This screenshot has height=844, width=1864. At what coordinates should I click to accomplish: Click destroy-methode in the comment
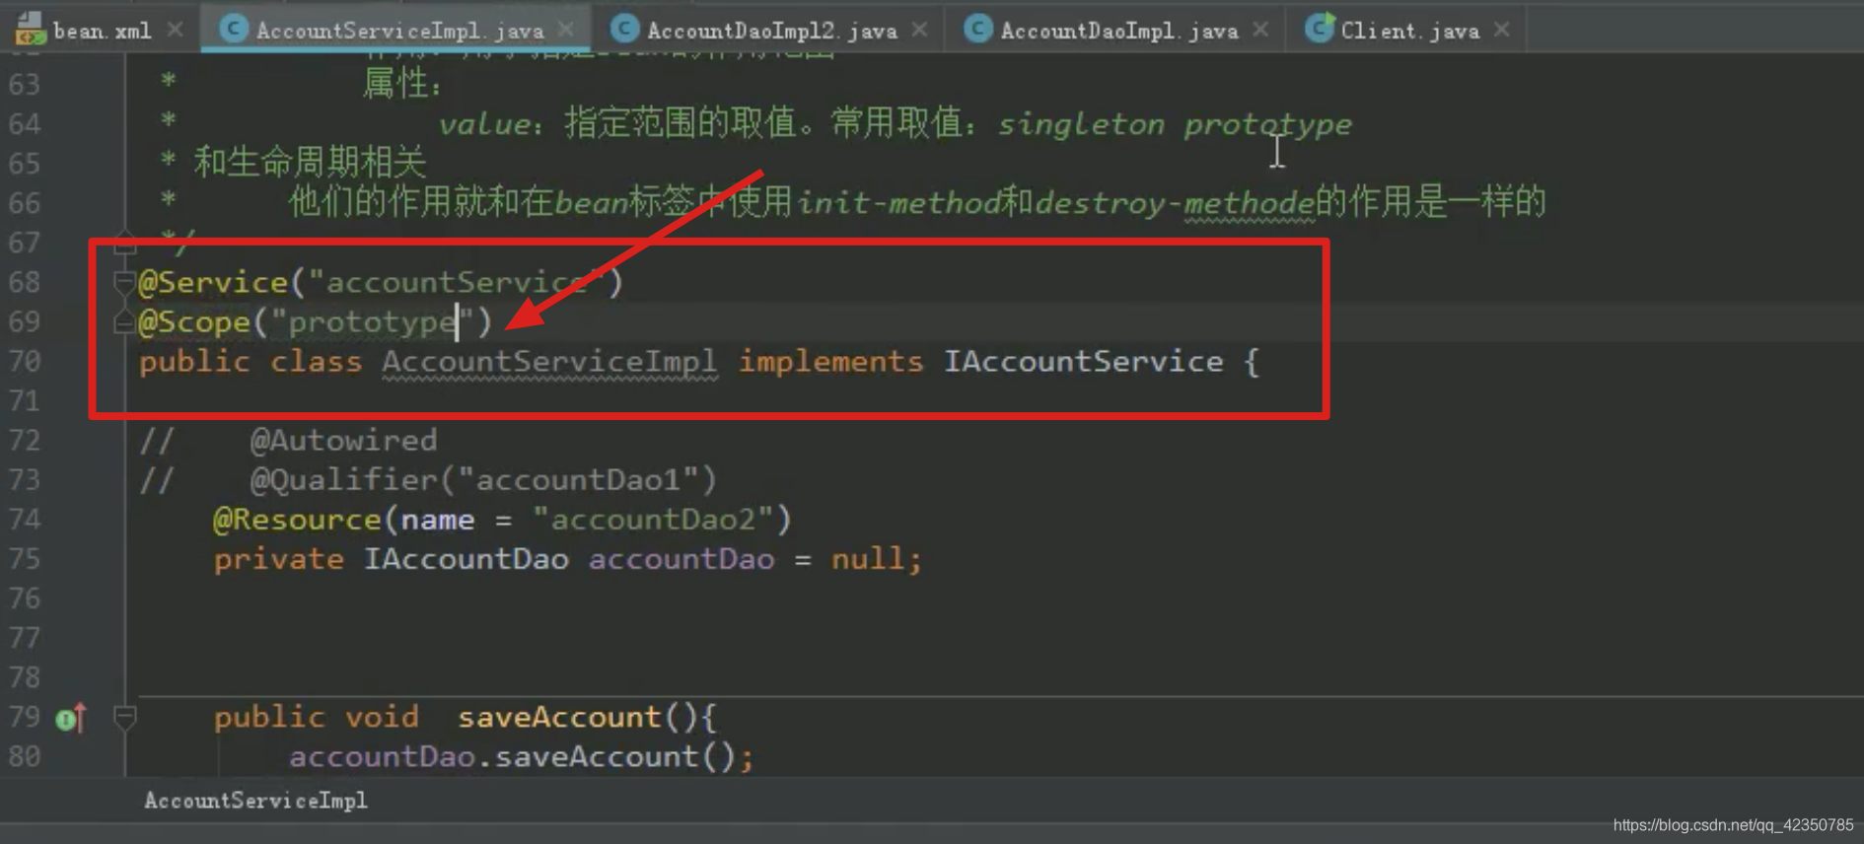[1175, 203]
